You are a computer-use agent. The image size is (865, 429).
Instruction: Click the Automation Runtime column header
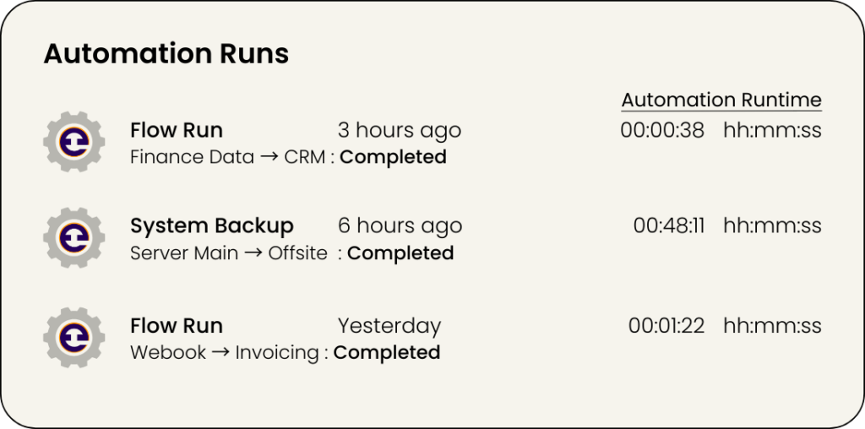(x=721, y=100)
